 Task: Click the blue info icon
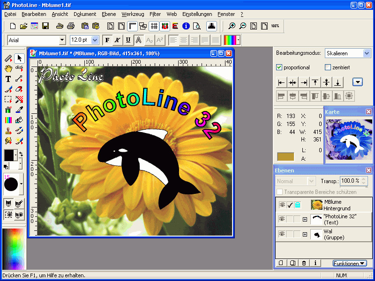coord(186,26)
